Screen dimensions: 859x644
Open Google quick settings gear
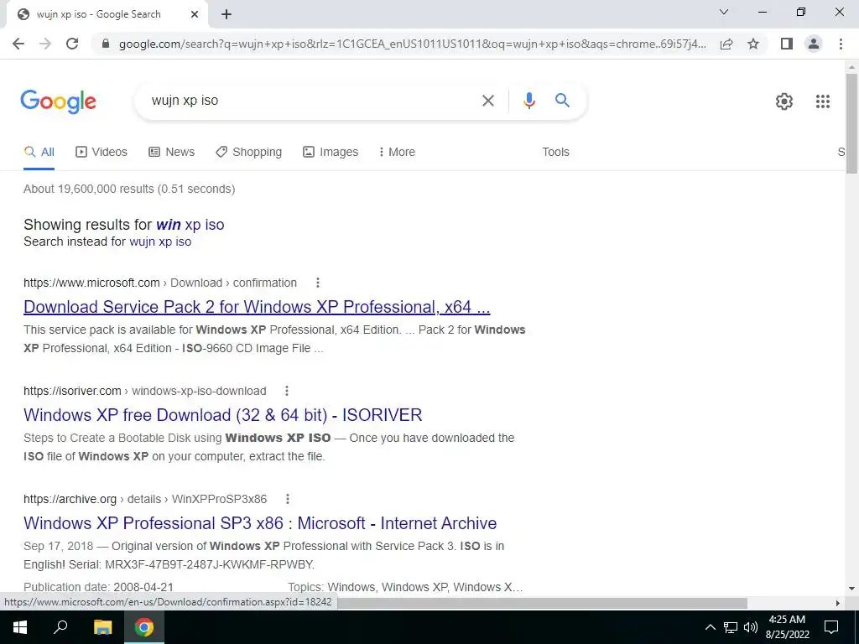point(784,101)
